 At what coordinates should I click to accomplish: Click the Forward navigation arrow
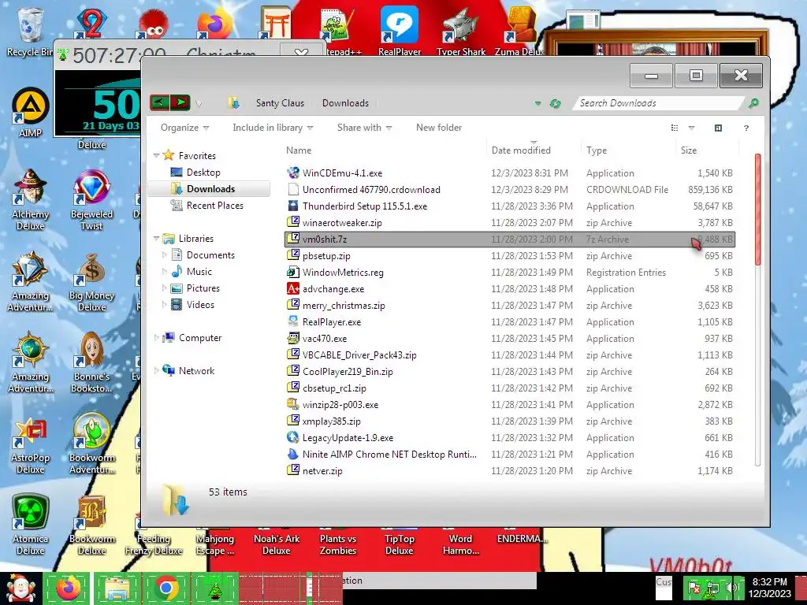[180, 102]
